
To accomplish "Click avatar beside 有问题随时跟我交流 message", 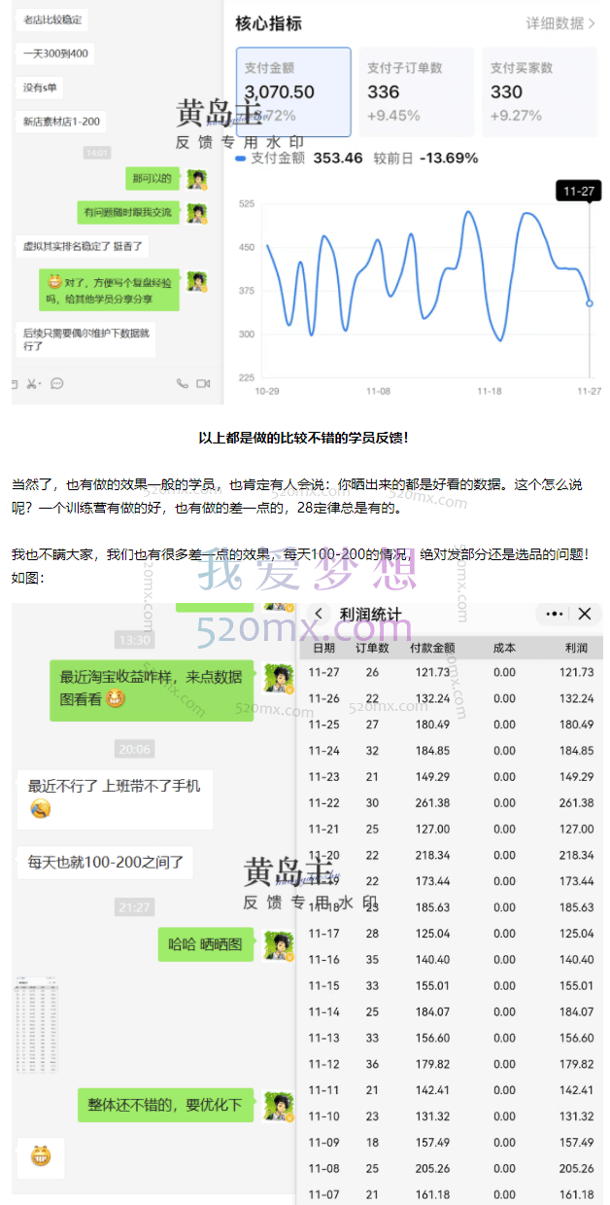I will click(x=197, y=213).
